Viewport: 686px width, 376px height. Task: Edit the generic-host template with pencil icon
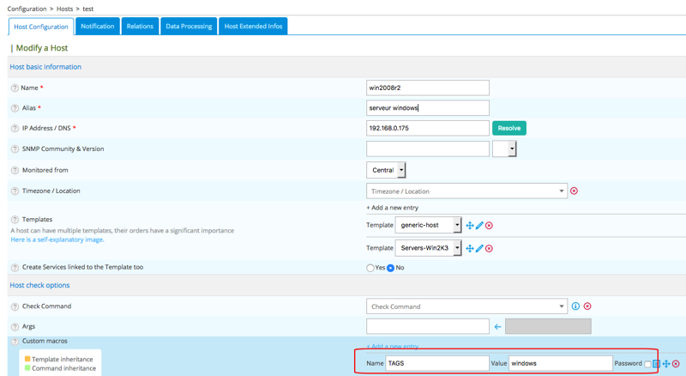pos(479,226)
